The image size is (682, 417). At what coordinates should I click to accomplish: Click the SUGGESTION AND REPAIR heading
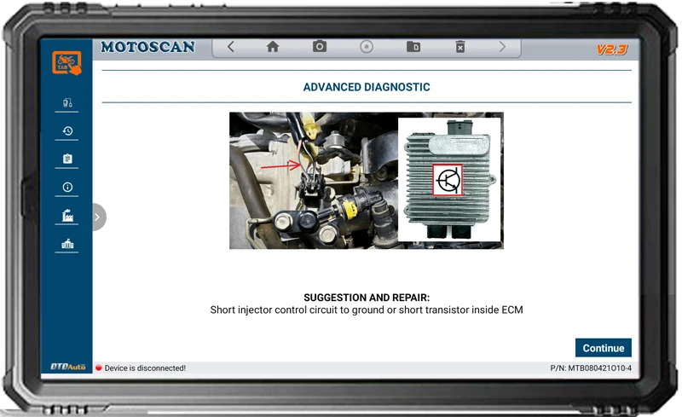[367, 298]
